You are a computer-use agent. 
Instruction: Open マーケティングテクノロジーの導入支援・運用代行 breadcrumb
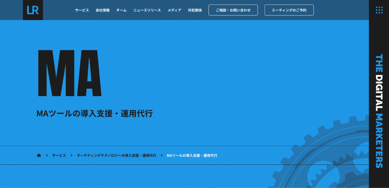click(x=116, y=155)
